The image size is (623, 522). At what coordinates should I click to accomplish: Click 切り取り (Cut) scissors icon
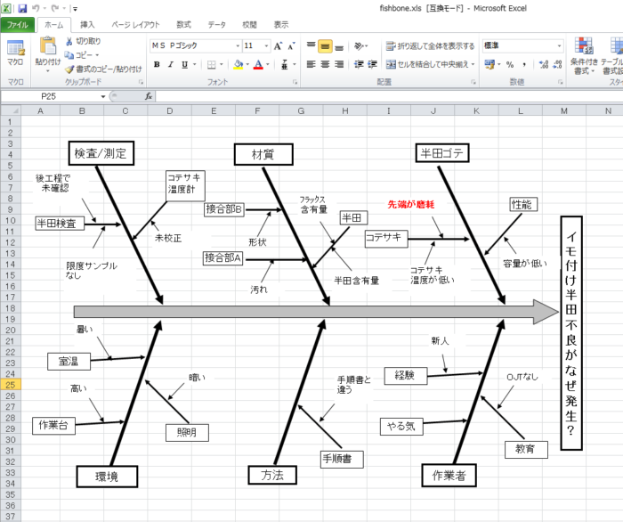tap(69, 41)
